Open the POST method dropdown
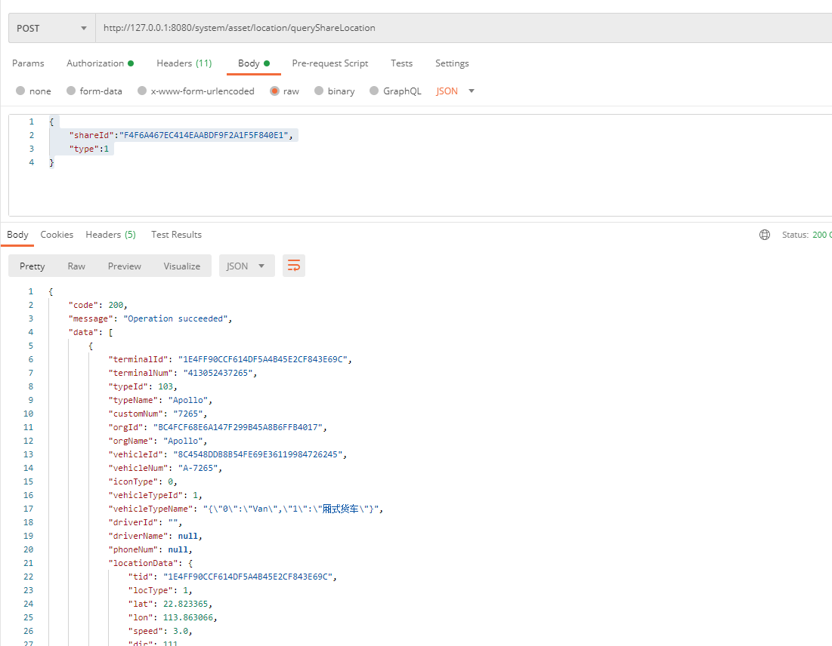The height and width of the screenshot is (646, 832). [51, 28]
